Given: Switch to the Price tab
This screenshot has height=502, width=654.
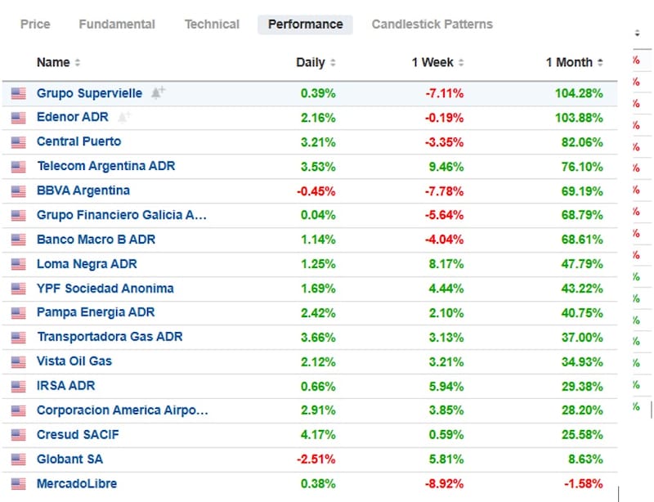Looking at the screenshot, I should point(35,25).
